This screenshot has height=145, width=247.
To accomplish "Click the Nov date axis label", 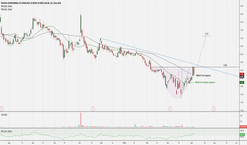I will click(80, 143).
